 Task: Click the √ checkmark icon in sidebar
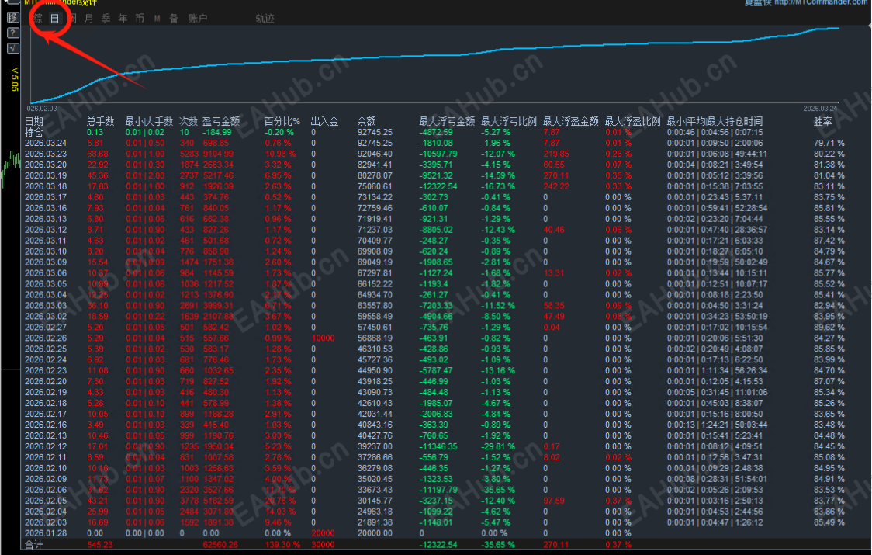click(x=12, y=48)
